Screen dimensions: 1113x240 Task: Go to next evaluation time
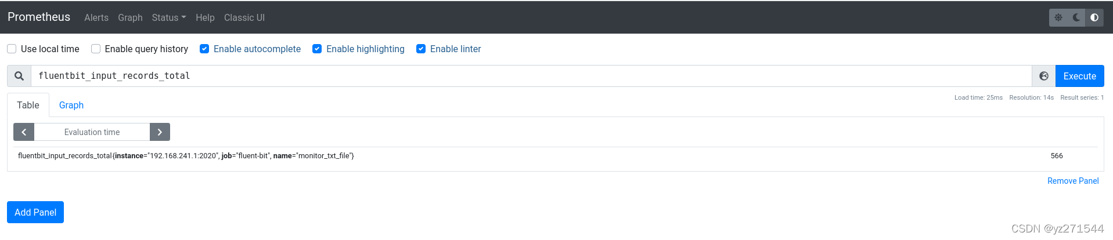pyautogui.click(x=160, y=132)
